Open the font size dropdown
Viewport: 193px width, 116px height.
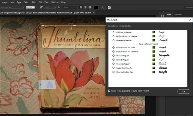[55, 7]
